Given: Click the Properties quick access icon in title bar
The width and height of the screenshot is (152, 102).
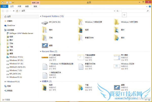Looking at the screenshot, I should [x=7, y=3].
